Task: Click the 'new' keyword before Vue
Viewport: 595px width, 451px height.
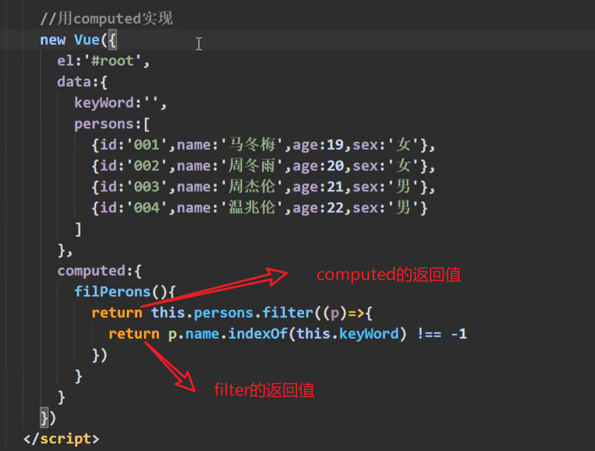Action: tap(53, 40)
